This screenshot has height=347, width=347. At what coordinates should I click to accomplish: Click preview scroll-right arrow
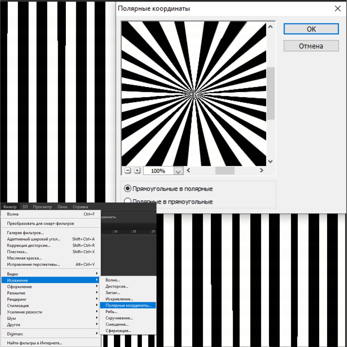tap(261, 170)
